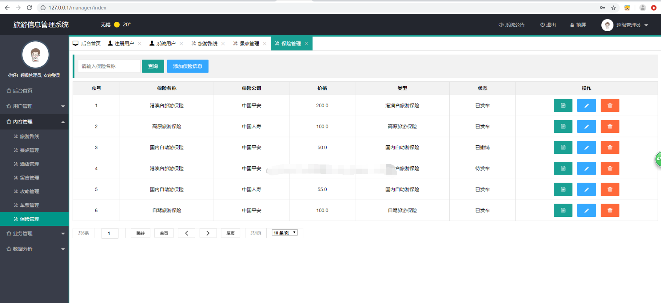The width and height of the screenshot is (661, 303).
Task: Delete row 1 港澳台旅游保险 with trash icon
Action: (610, 106)
